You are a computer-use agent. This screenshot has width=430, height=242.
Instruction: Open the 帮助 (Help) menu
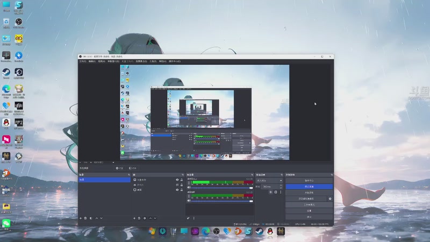coord(163,61)
